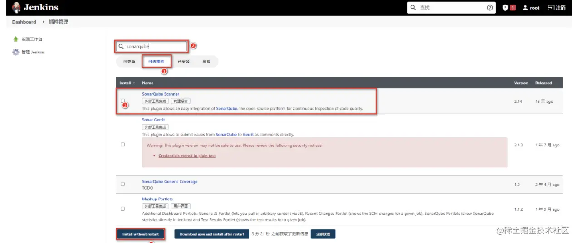Switch to the 可选插件 tab

tap(156, 62)
